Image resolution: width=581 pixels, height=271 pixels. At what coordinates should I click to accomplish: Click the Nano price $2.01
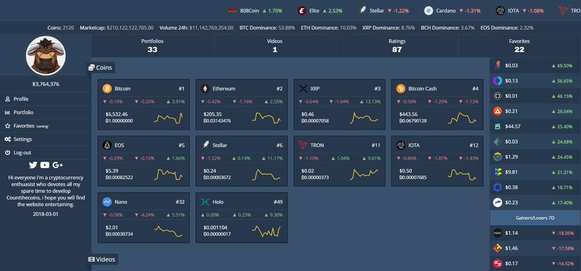point(112,227)
